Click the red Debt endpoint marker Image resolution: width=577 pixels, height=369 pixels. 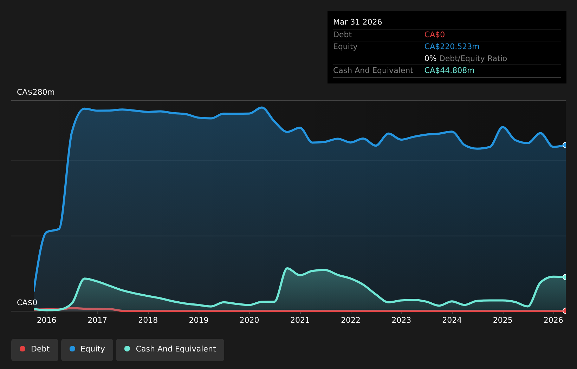(565, 311)
